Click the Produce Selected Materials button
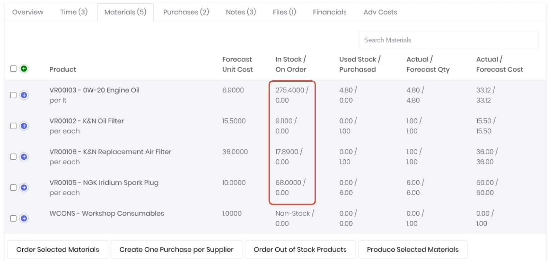The width and height of the screenshot is (552, 261). coord(413,250)
